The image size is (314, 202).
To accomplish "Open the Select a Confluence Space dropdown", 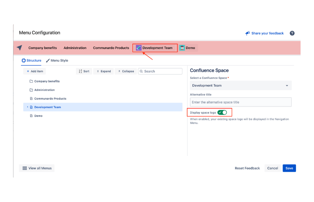I will pyautogui.click(x=240, y=86).
